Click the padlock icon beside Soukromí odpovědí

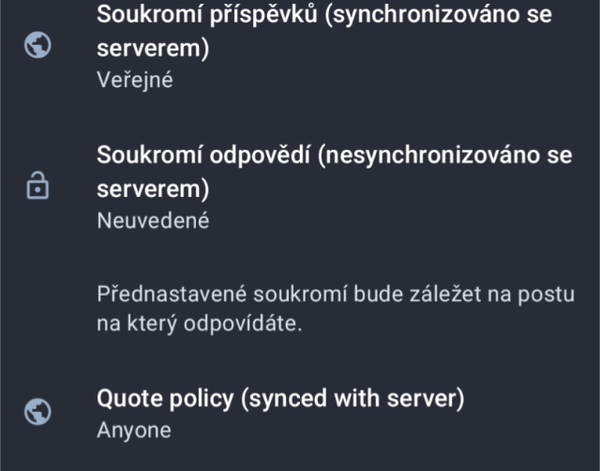[x=37, y=187]
